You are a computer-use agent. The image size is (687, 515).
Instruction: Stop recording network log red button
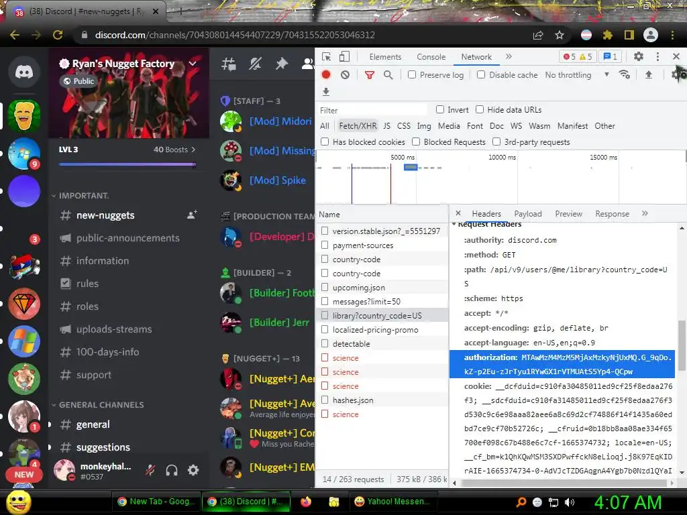(x=326, y=75)
